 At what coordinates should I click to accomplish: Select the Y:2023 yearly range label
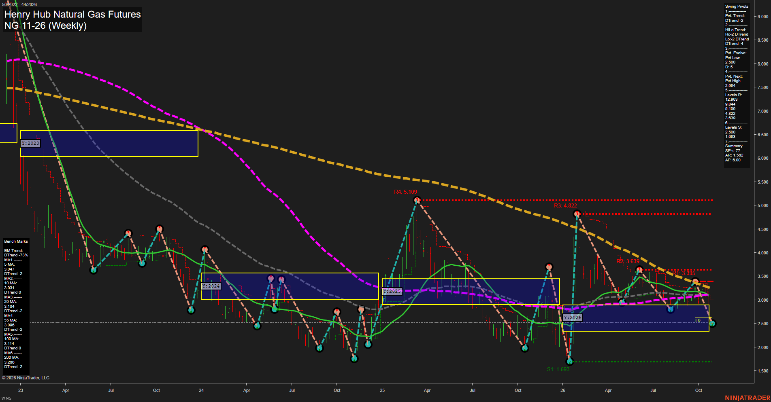pos(30,143)
